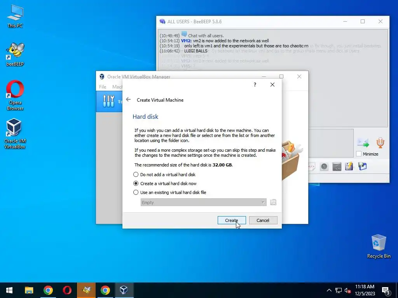This screenshot has height=298, width=398.
Task: Close the Create Virtual Machine dialog
Action: click(272, 85)
